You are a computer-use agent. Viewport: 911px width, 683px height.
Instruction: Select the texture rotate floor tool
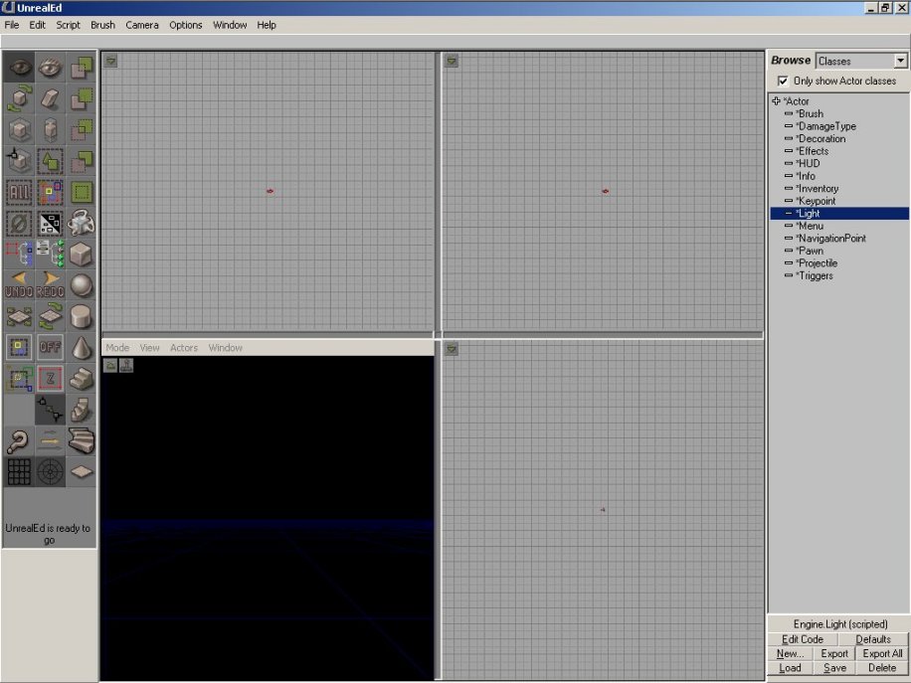click(50, 316)
